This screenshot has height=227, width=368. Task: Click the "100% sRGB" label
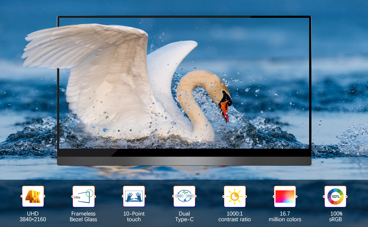(x=335, y=216)
